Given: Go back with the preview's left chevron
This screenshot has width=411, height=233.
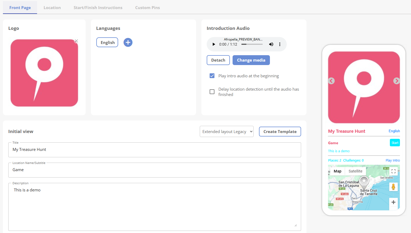Looking at the screenshot, I should [331, 81].
